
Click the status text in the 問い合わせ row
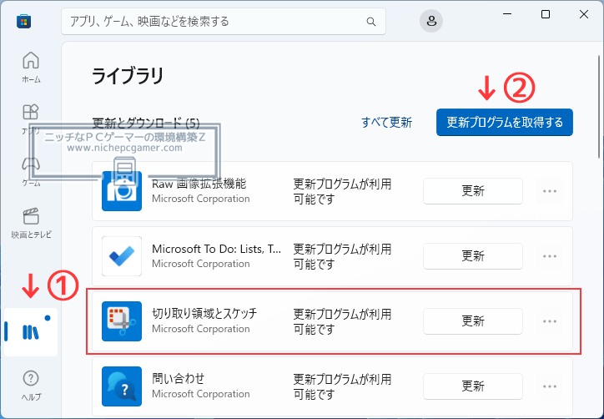click(x=342, y=386)
